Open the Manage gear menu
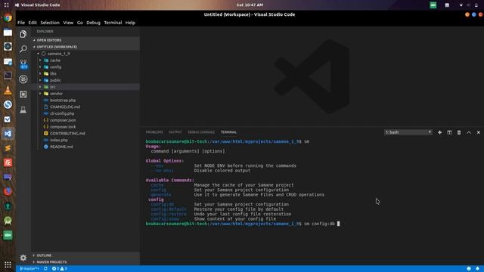 click(x=23, y=258)
